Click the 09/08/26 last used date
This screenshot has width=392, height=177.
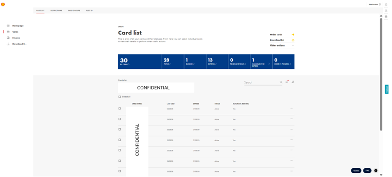(x=170, y=109)
